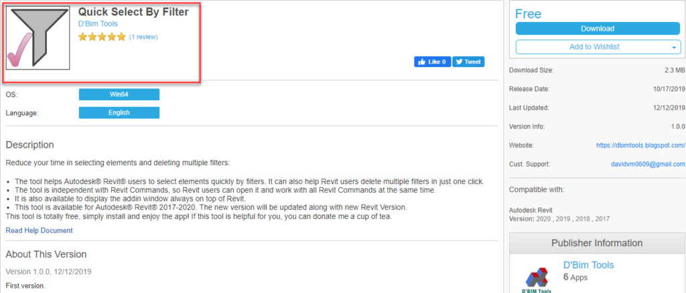Click the Version: 2020, 2019, 2018, 2017 text
686x293 pixels.
(x=559, y=218)
